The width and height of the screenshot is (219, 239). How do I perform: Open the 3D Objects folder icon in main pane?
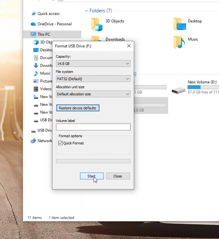97,25
